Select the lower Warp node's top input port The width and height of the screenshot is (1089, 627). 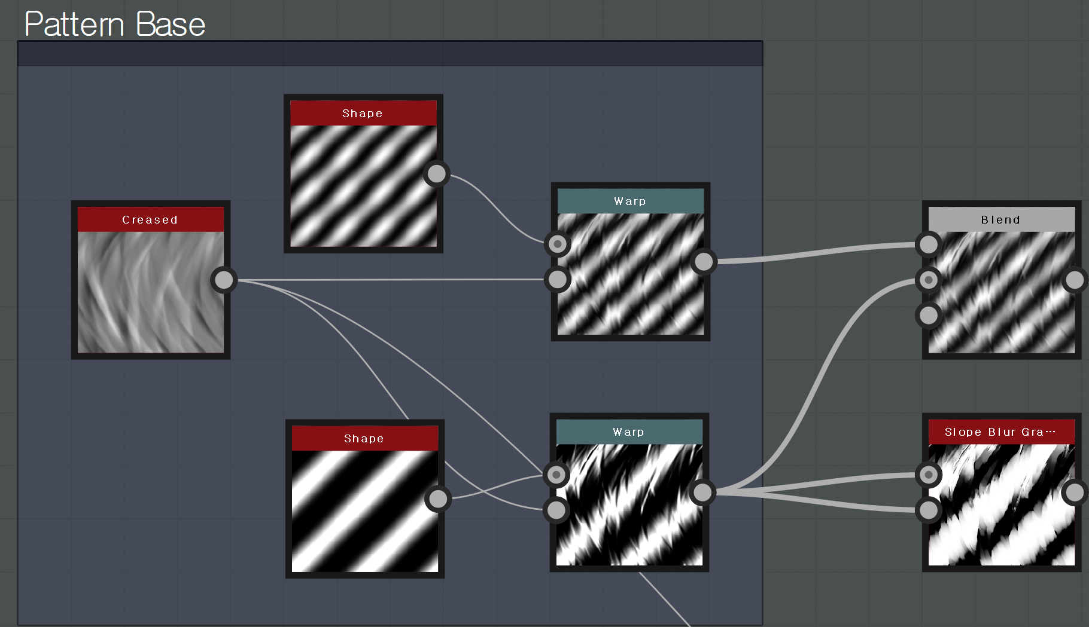point(556,475)
